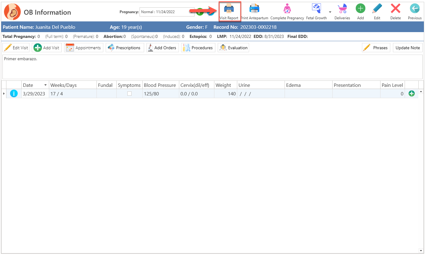Click the Evaluation button
This screenshot has width=426, height=255.
[233, 48]
